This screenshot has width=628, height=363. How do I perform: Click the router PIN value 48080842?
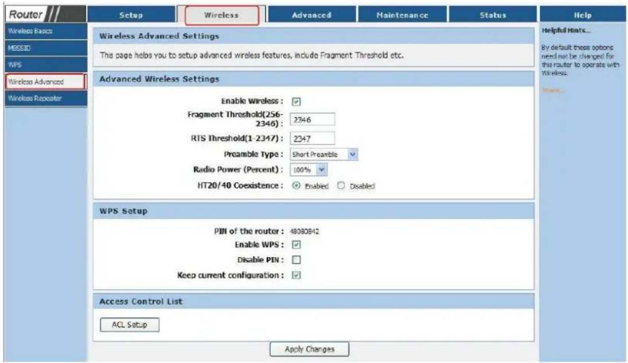tap(305, 231)
